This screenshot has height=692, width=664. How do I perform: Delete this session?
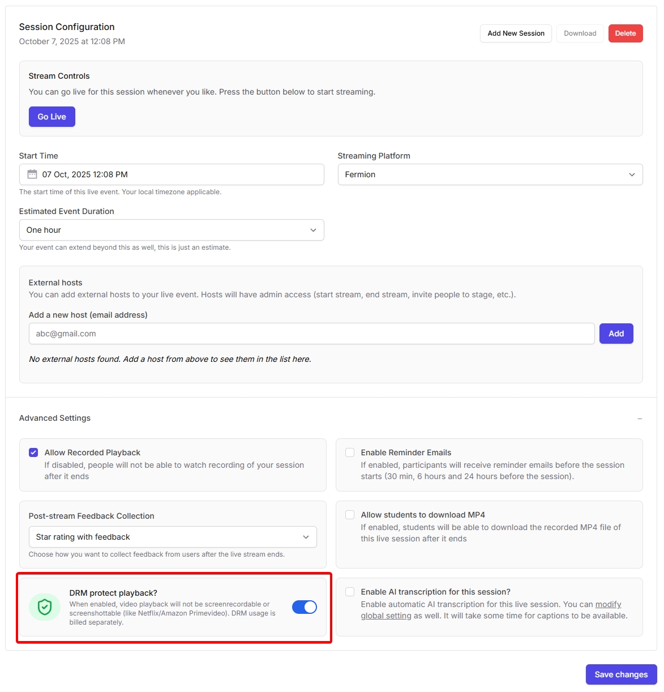(625, 33)
